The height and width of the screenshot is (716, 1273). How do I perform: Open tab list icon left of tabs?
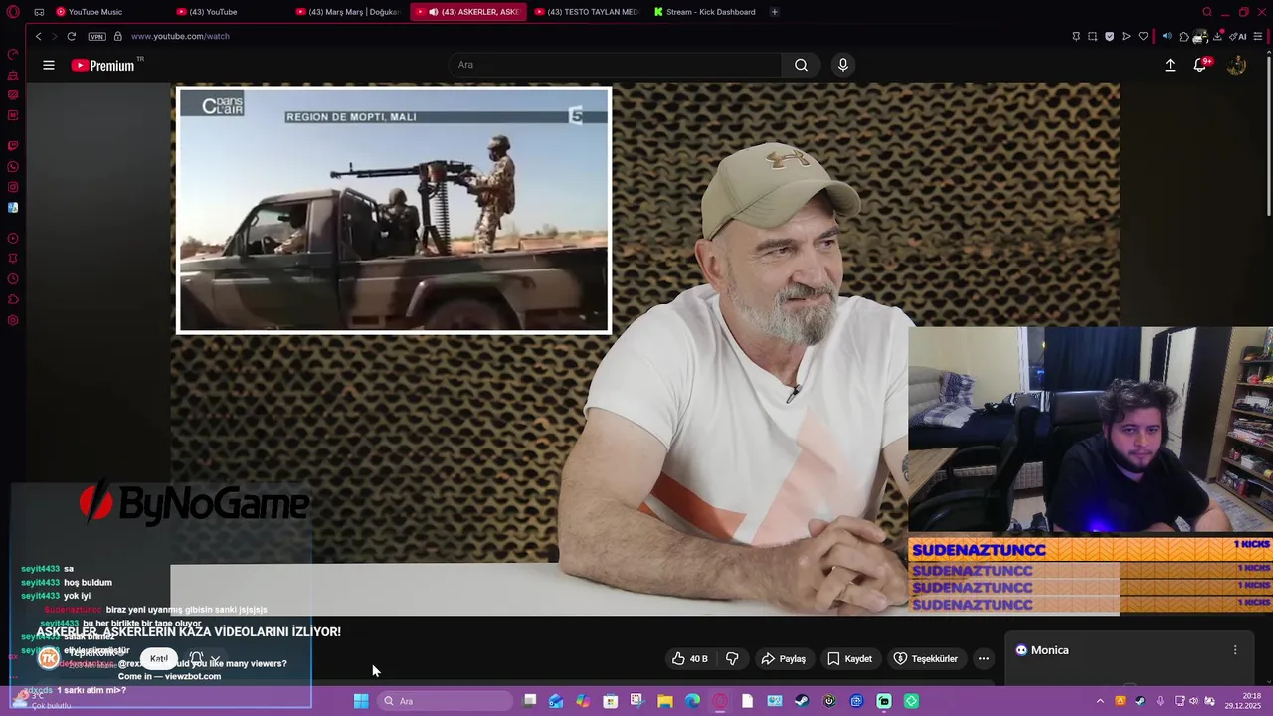[39, 12]
